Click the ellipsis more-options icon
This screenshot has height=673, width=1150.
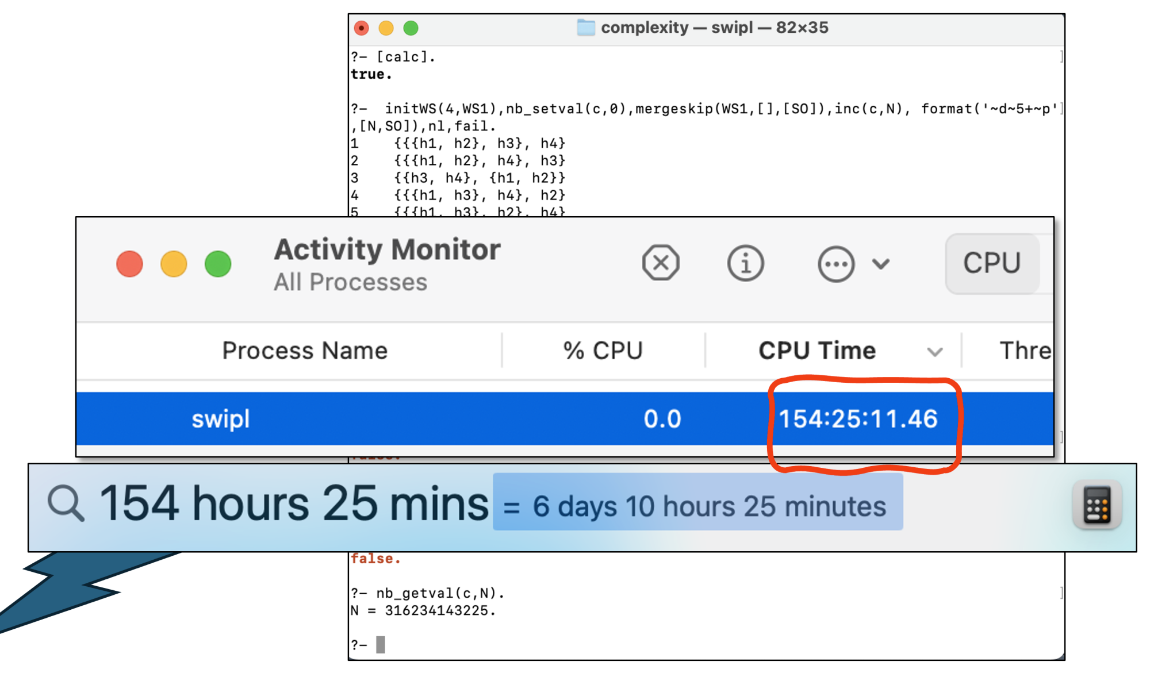[x=836, y=263]
